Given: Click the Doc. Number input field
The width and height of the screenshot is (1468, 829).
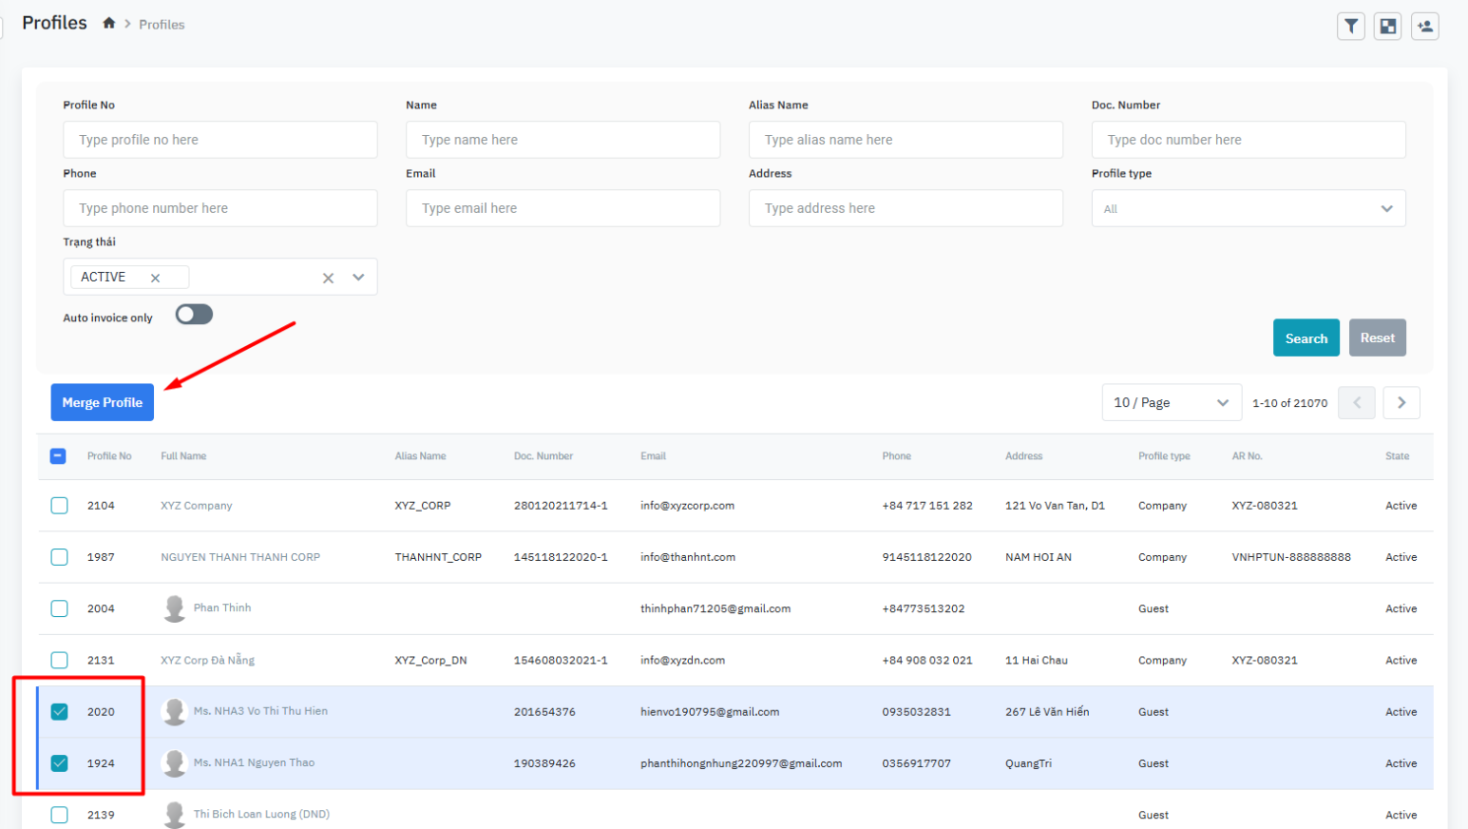Looking at the screenshot, I should click(x=1248, y=140).
